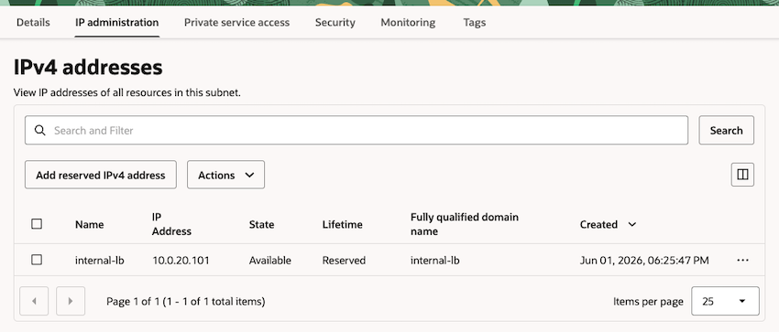Open the Monitoring tab
The height and width of the screenshot is (332, 779).
[408, 22]
